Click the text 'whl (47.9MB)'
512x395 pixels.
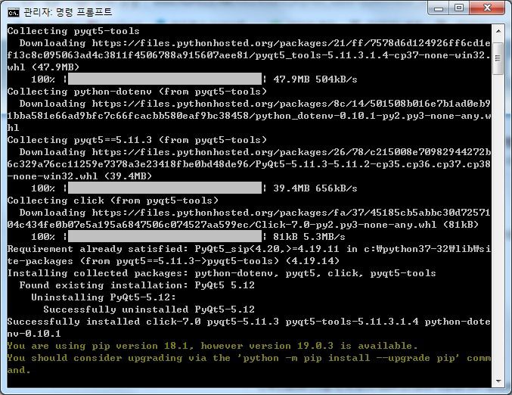(x=43, y=67)
